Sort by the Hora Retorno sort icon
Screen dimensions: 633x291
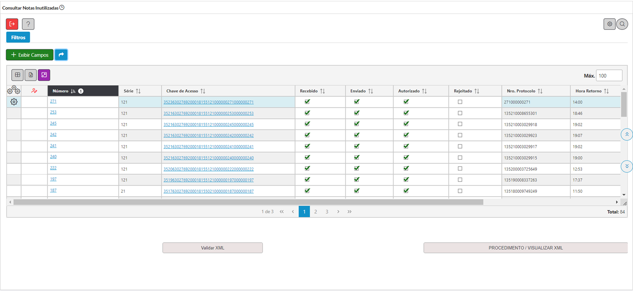pos(606,91)
